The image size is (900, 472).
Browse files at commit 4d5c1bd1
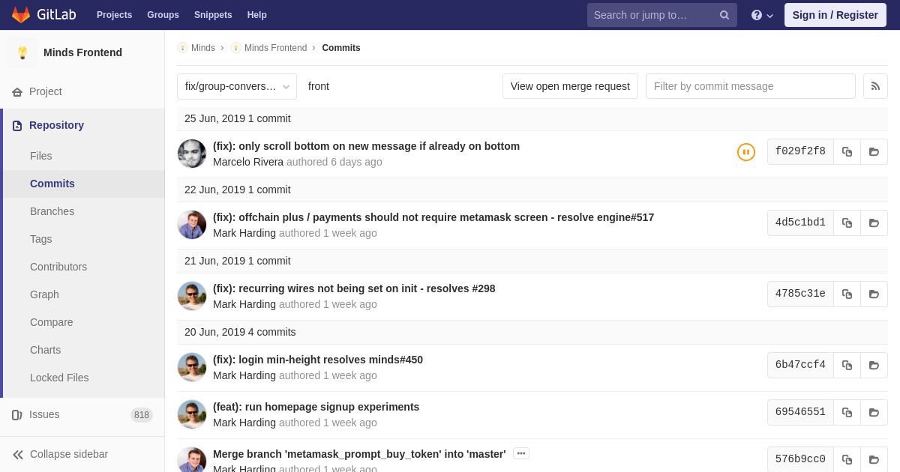(x=874, y=223)
